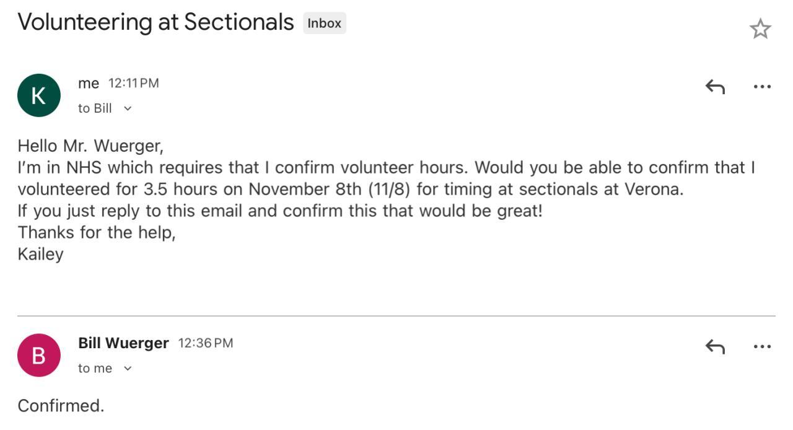Click the "to me" recipient text

click(x=95, y=369)
